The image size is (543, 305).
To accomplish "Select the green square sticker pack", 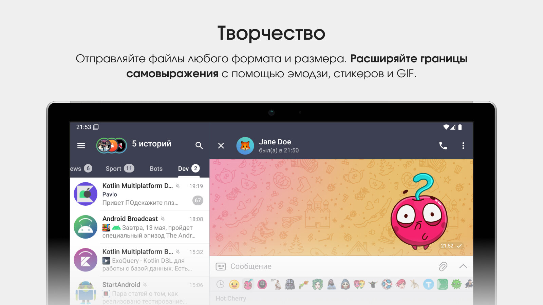I will 443,284.
